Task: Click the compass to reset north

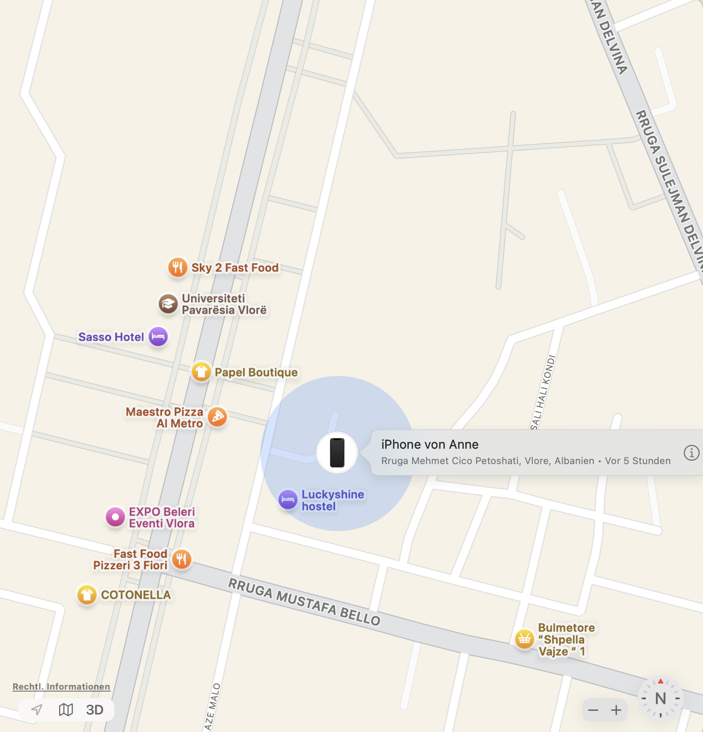Action: 661,698
